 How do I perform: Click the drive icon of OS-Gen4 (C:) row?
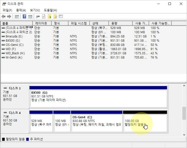3,45
